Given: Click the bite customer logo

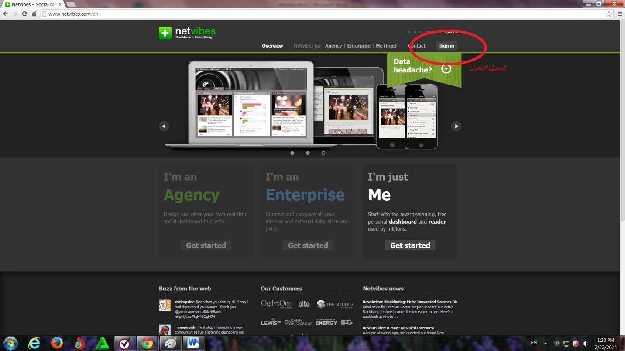Looking at the screenshot, I should 304,303.
